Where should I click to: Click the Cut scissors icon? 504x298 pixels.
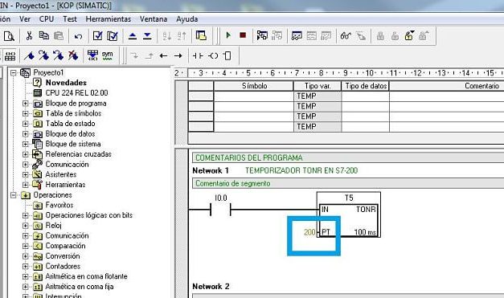point(29,35)
